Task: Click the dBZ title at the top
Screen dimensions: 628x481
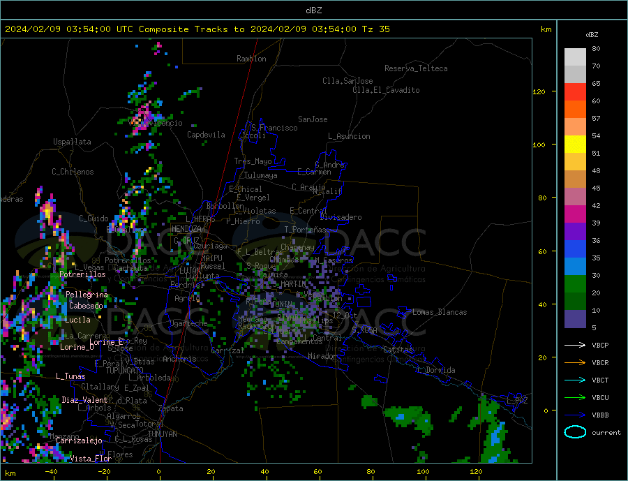Action: (313, 10)
